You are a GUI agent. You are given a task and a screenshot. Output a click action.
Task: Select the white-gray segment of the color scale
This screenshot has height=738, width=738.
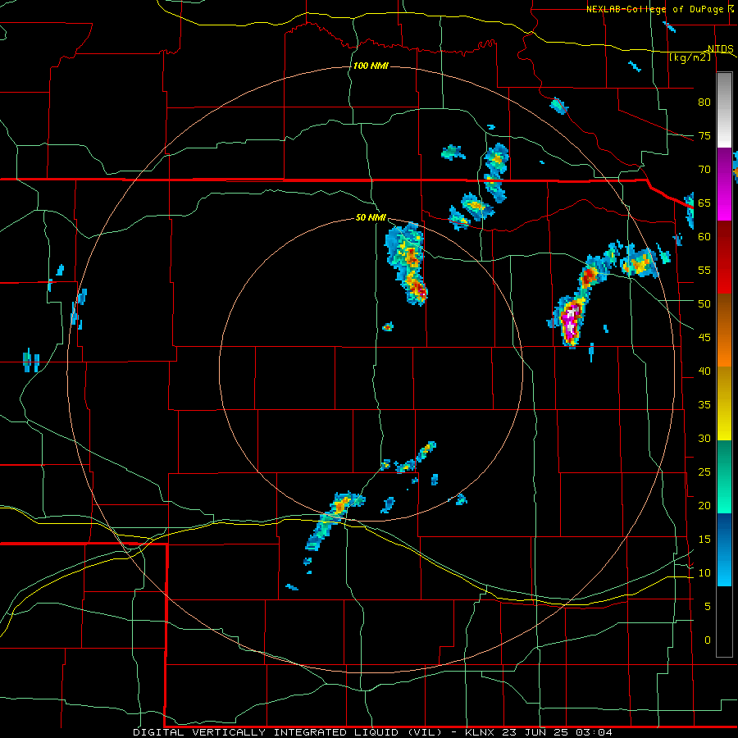[x=724, y=110]
